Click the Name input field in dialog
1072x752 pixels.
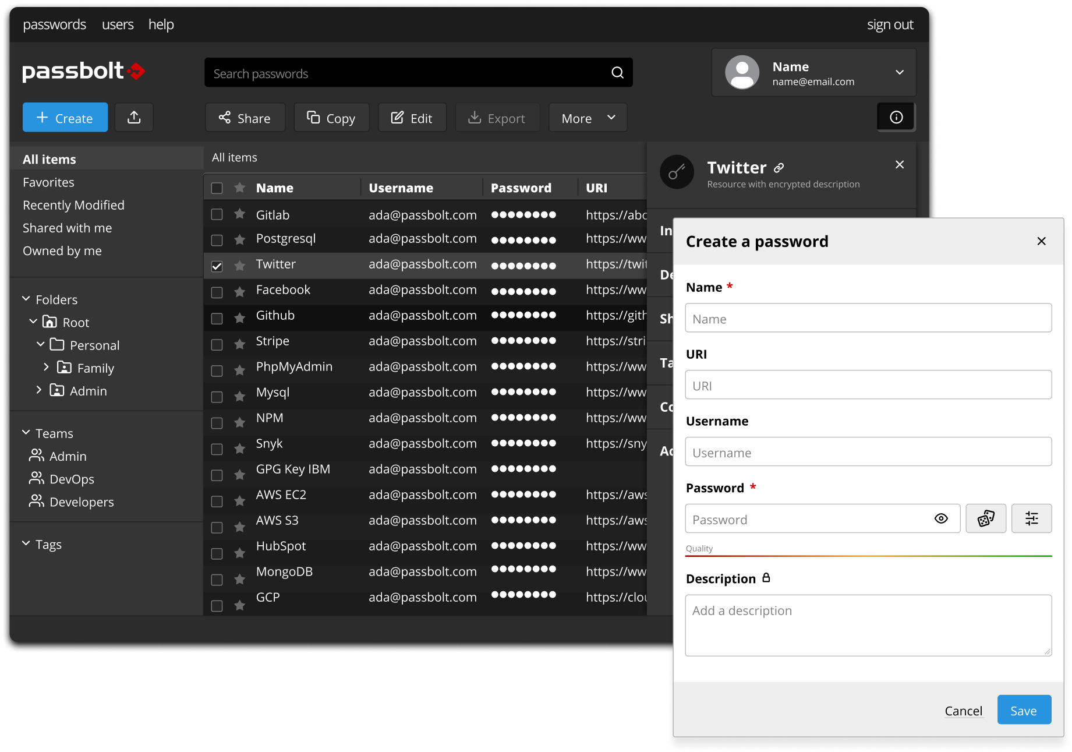click(869, 318)
